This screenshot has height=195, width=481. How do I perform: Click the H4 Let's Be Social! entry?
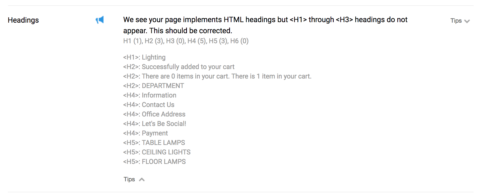click(x=154, y=124)
